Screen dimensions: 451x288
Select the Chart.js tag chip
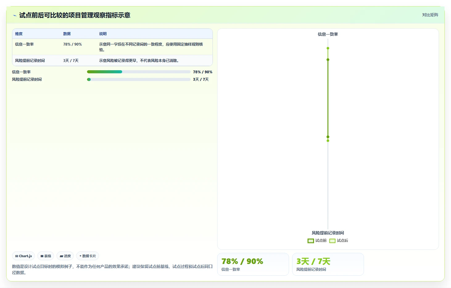click(23, 256)
